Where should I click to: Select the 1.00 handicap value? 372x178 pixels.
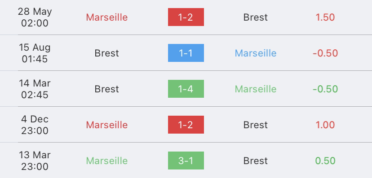[325, 125]
